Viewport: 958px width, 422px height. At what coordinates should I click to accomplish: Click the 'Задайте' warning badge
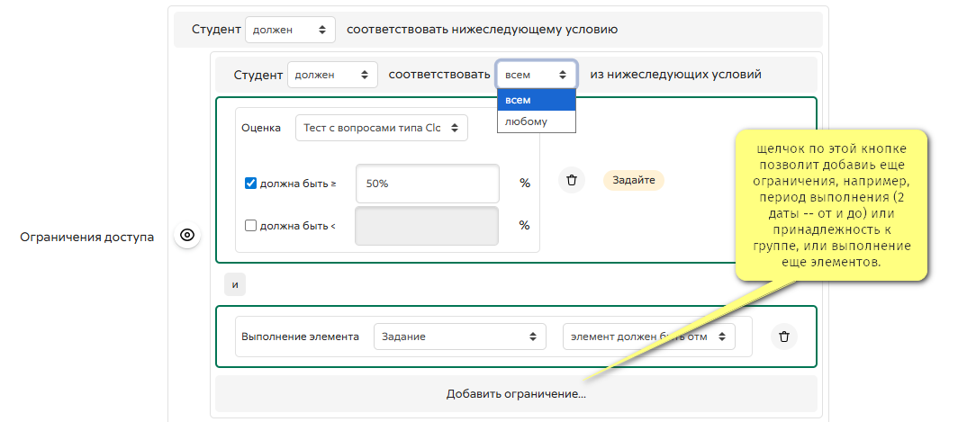pyautogui.click(x=633, y=180)
